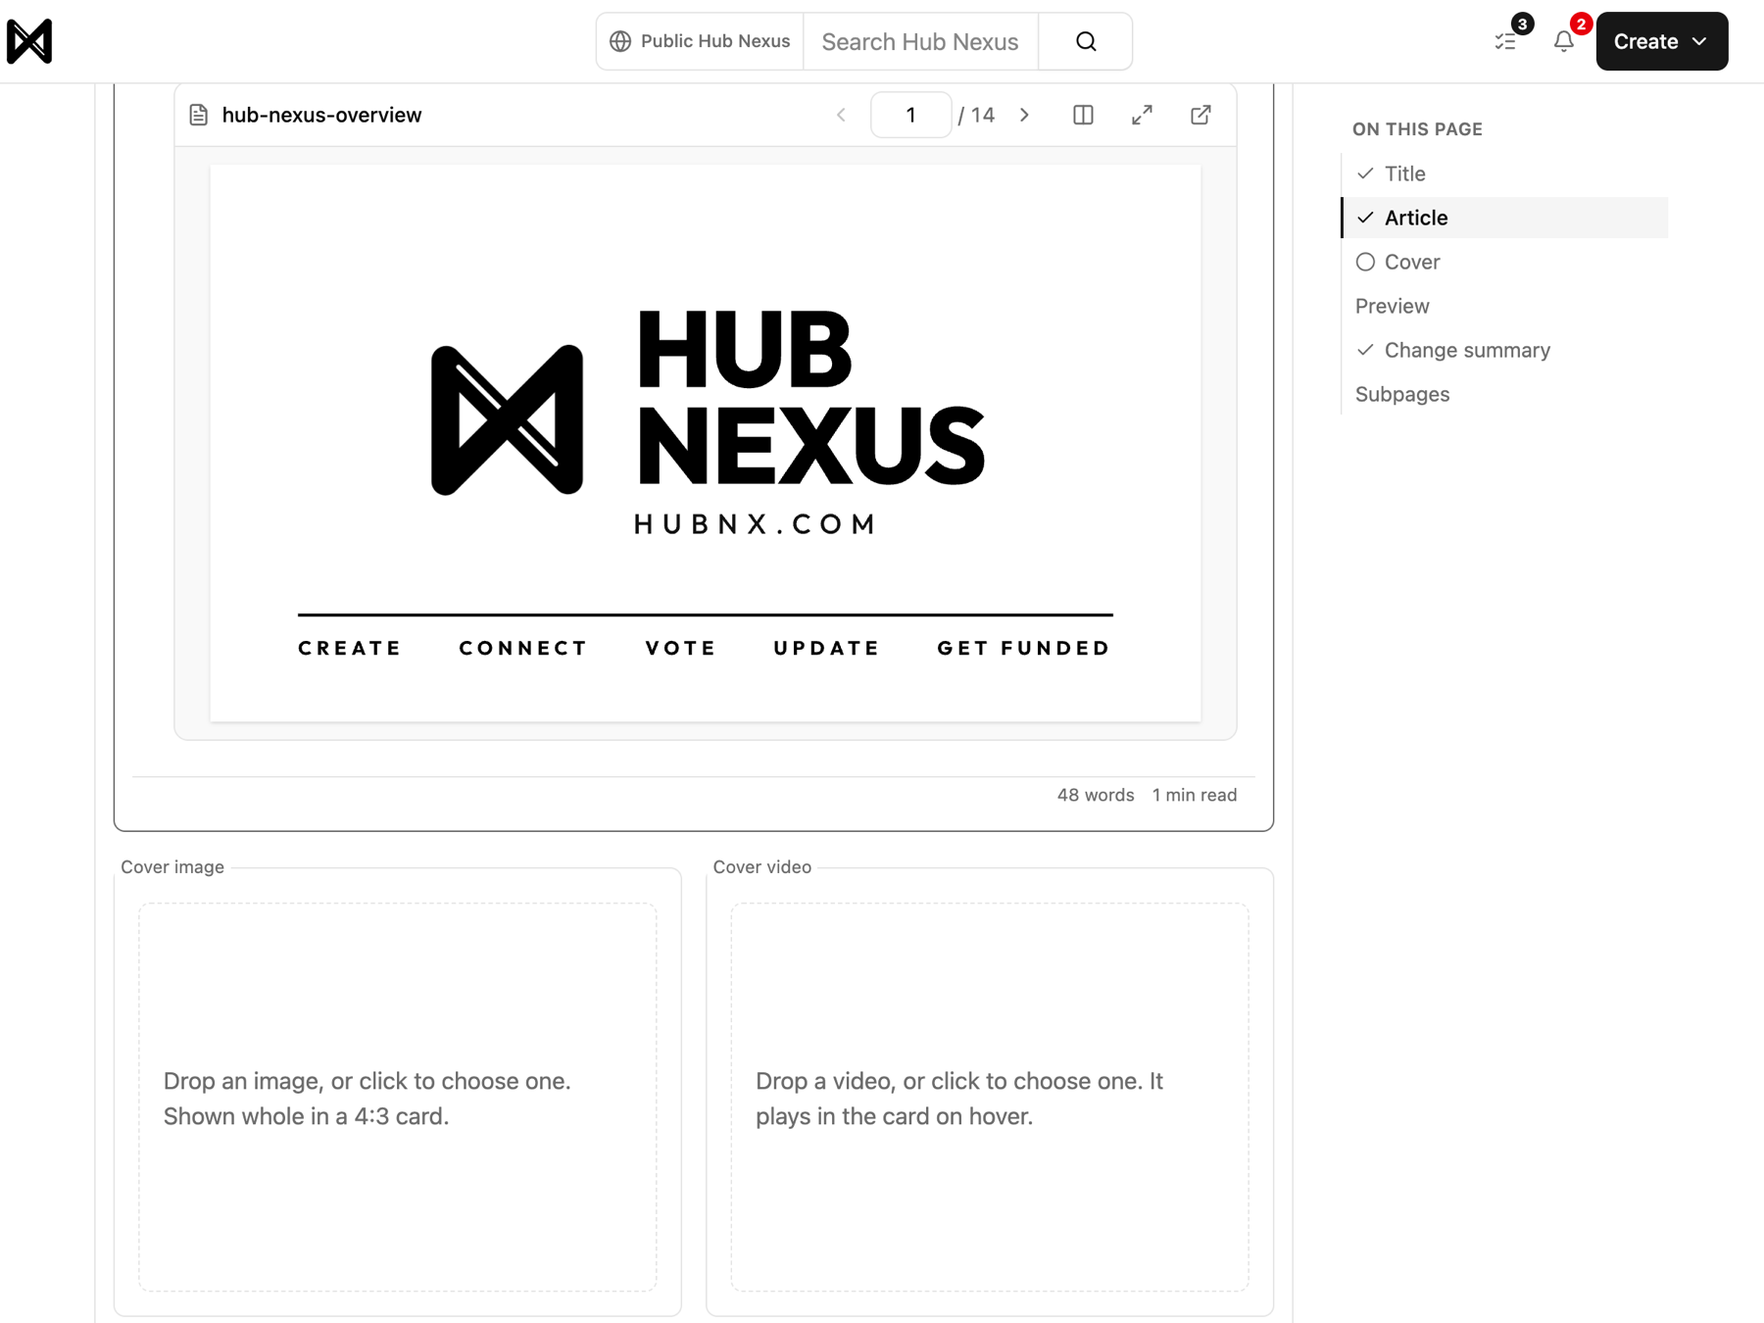Open the document in a new window
The image size is (1764, 1323).
pos(1200,115)
